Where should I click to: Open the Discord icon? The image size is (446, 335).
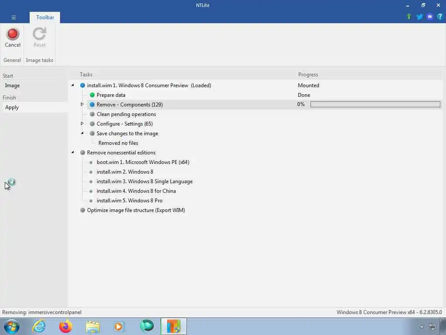tap(430, 17)
